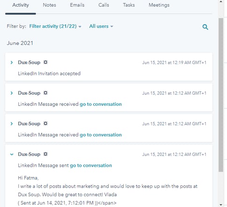Viewport: 227px width, 207px height.
Task: Click gear icon on LinkedIn Invitation accepted card
Action: click(x=45, y=62)
